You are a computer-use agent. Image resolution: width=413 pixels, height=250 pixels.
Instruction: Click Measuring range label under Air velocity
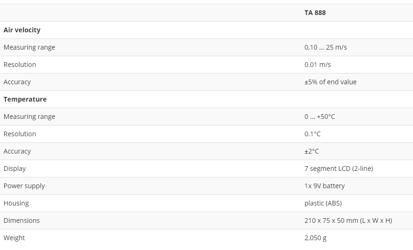[x=29, y=47]
